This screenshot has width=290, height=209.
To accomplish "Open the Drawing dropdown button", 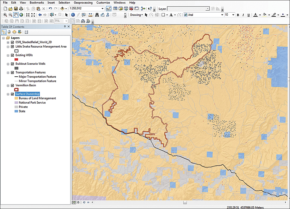I will [137, 15].
